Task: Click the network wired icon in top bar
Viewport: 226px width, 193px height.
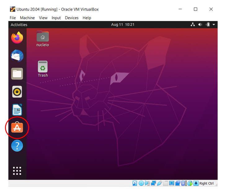Action: pos(193,25)
